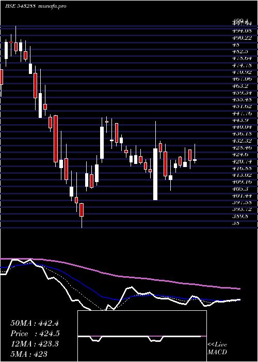Viewport: 258px width, 362px height.
Task: Click the 459.34 axis label
Action: (242, 93)
